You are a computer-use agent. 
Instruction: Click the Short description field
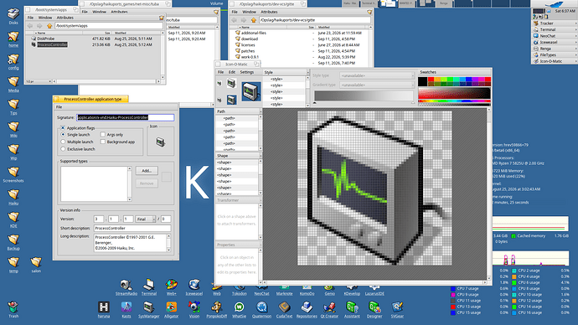pyautogui.click(x=132, y=228)
